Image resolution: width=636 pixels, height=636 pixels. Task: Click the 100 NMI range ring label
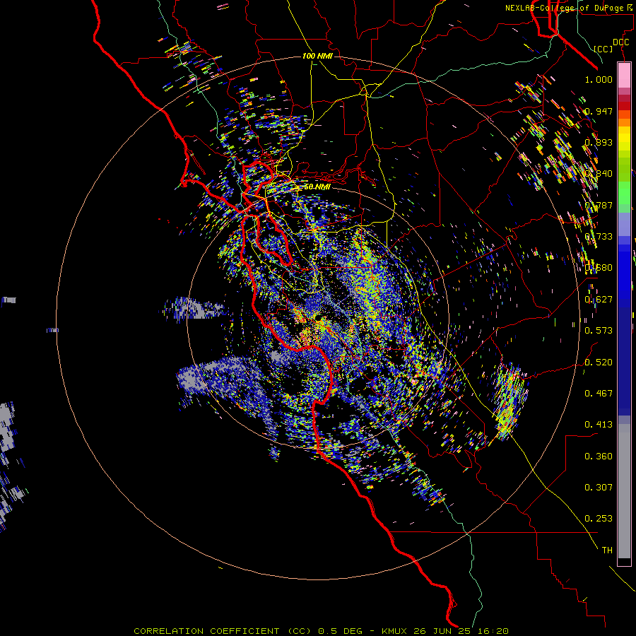[317, 56]
